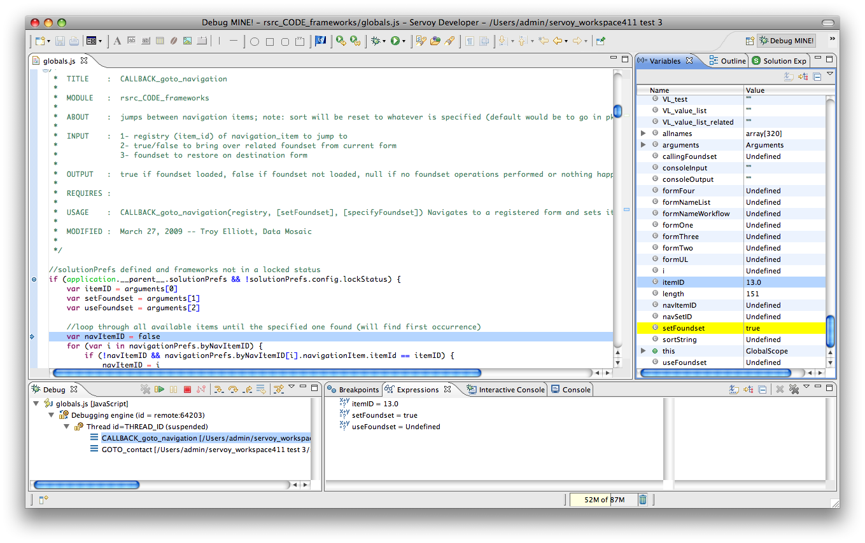Select the image placement icon
This screenshot has height=543, width=865.
coord(187,41)
